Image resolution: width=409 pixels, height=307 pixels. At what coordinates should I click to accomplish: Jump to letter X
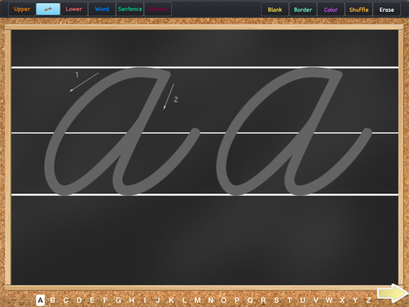pos(342,300)
